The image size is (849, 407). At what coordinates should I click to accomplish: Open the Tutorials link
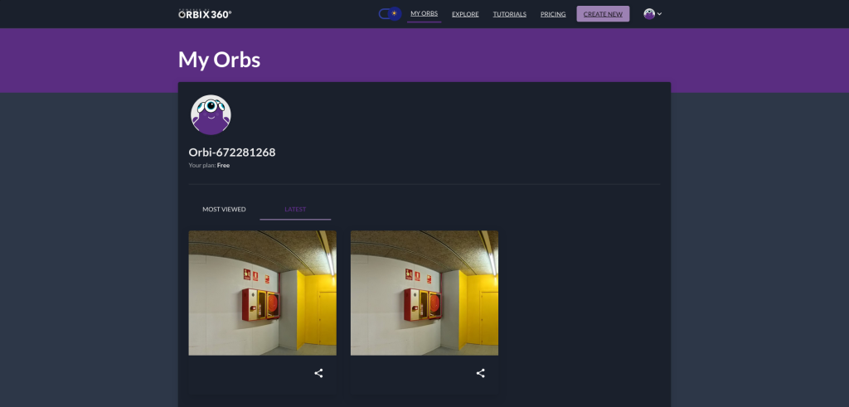[x=509, y=14]
